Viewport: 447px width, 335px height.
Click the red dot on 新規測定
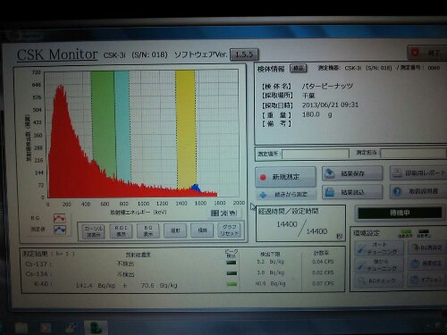point(263,178)
